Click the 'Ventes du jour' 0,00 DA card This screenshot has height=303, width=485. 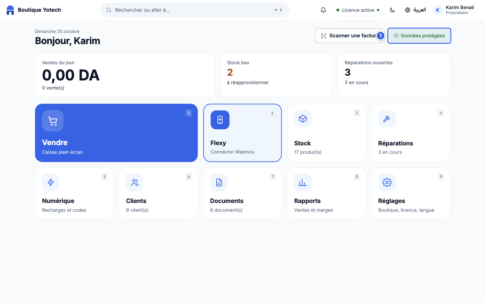[125, 75]
